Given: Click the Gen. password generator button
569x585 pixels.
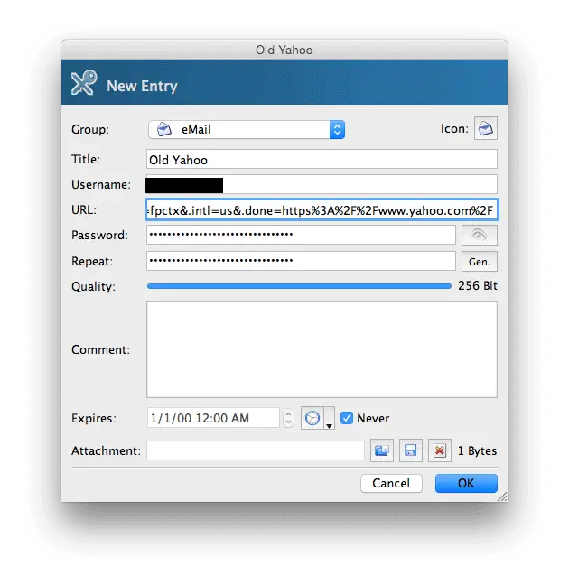Looking at the screenshot, I should tap(479, 262).
